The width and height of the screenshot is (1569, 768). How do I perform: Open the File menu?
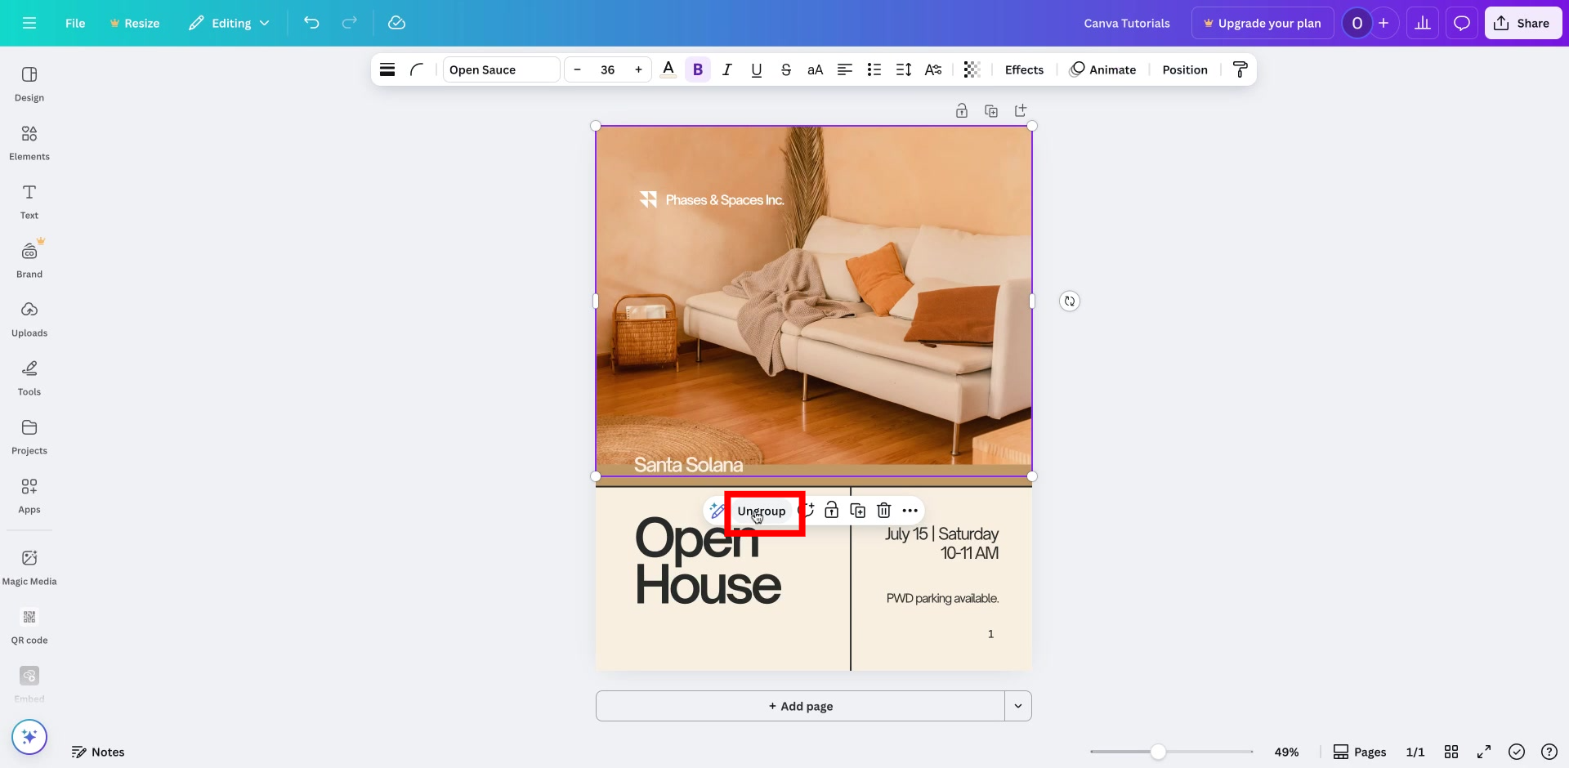[x=75, y=23]
